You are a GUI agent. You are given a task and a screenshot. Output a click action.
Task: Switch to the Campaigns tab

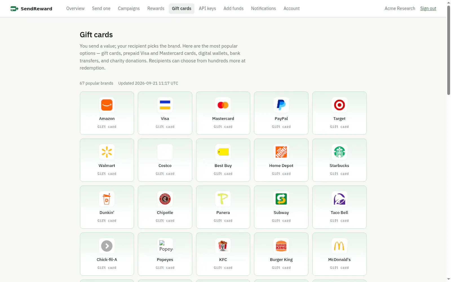coord(129,8)
